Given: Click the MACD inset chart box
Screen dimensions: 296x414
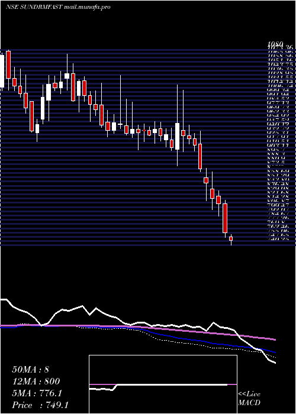Looking at the screenshot, I should click(163, 384).
